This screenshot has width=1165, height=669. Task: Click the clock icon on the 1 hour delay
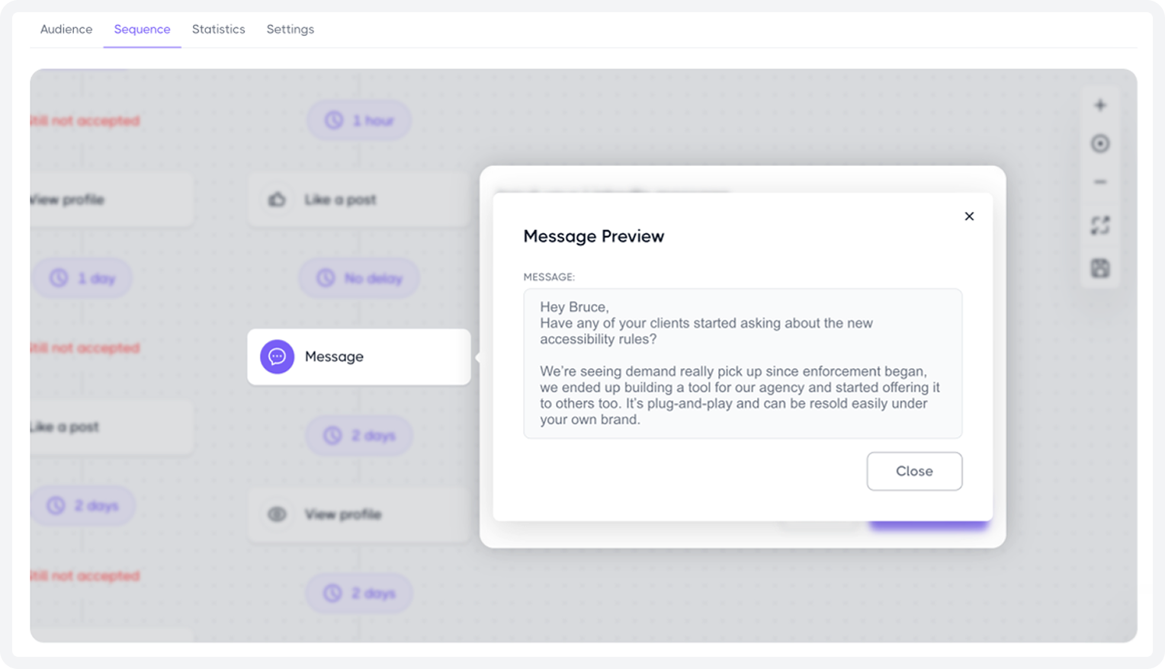pos(334,120)
